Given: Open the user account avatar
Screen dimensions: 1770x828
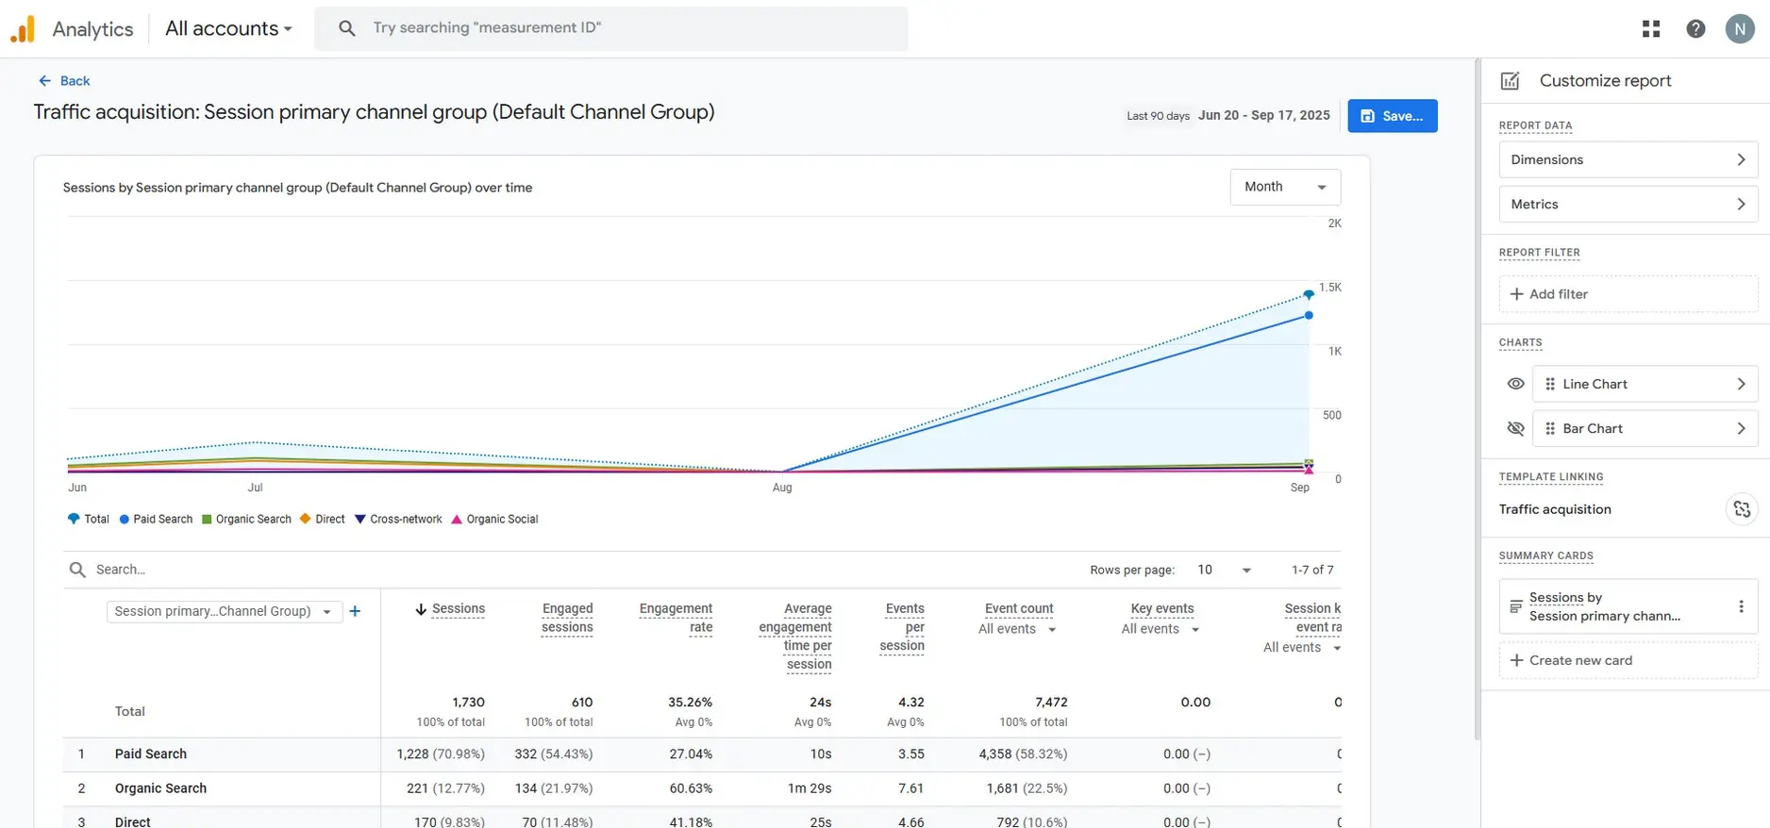Looking at the screenshot, I should pos(1739,29).
